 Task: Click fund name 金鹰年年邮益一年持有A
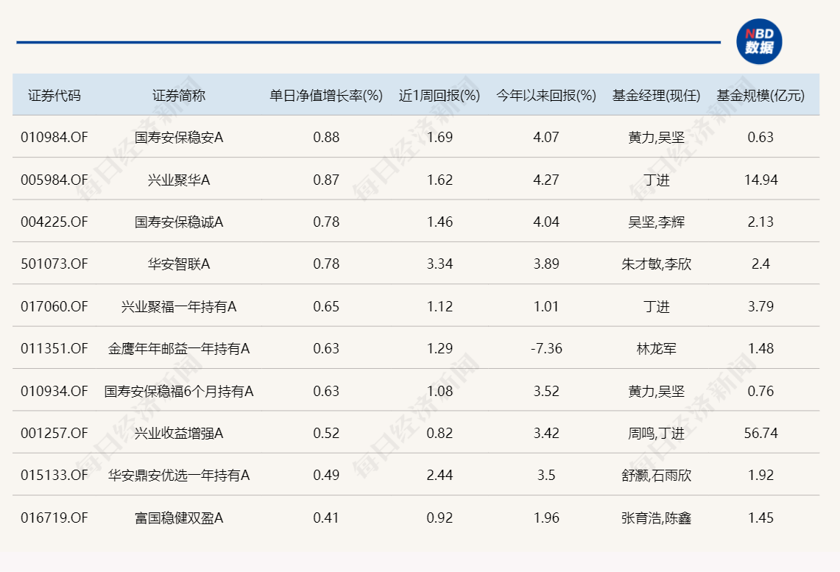coord(179,348)
